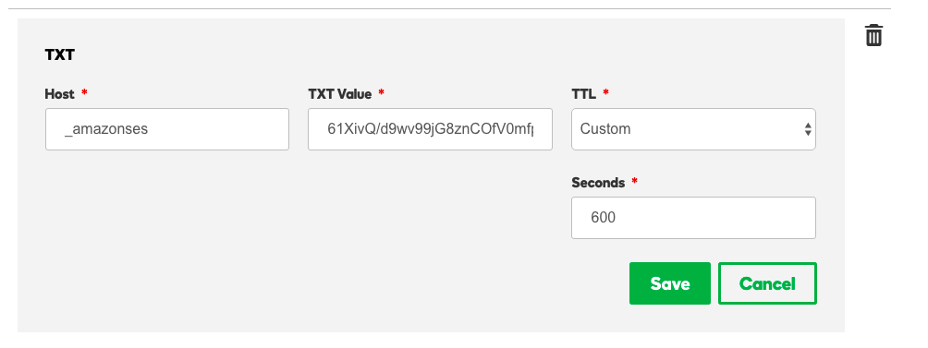928x348 pixels.
Task: Click the red asterisk beside Host
Action: 84,92
